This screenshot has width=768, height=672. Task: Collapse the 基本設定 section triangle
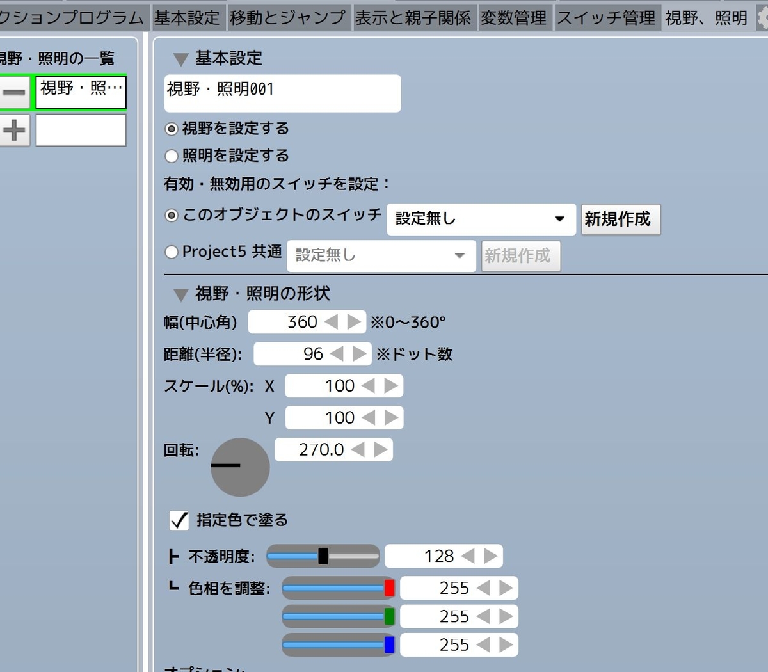click(180, 60)
